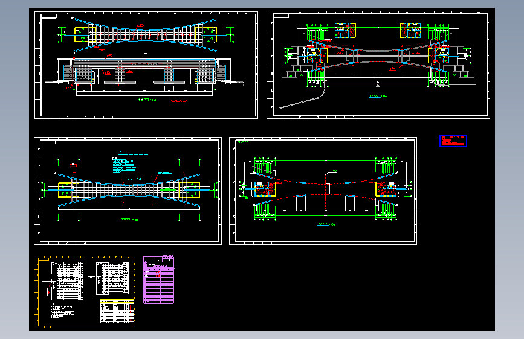Select the sheet with red dashed curves
This screenshot has width=524, height=339.
[x=323, y=191]
